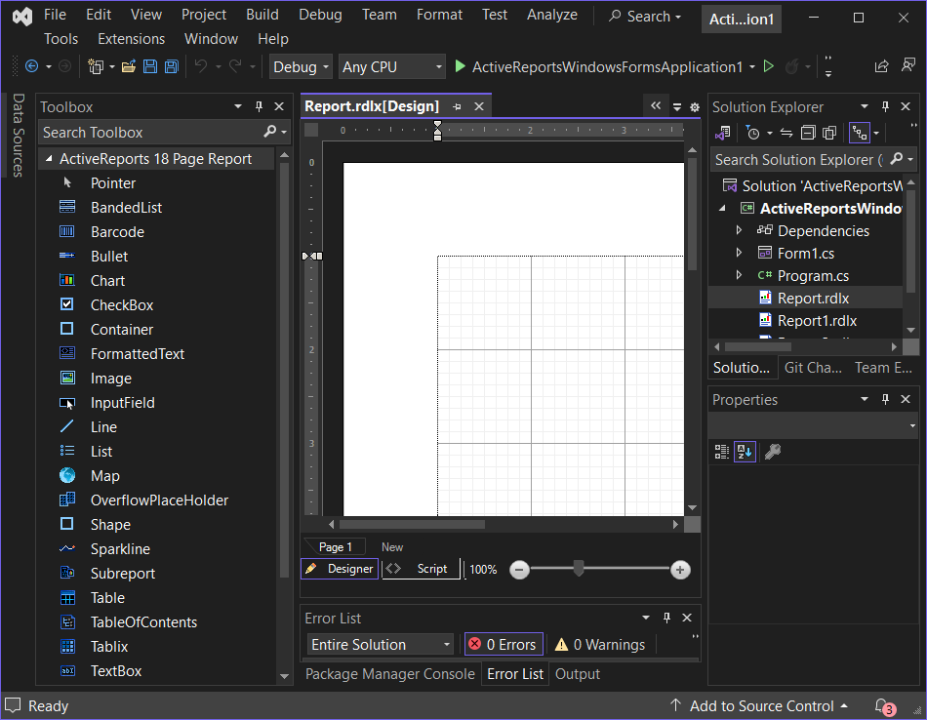Select the BandedList toolbox item
The image size is (927, 720).
(x=126, y=208)
